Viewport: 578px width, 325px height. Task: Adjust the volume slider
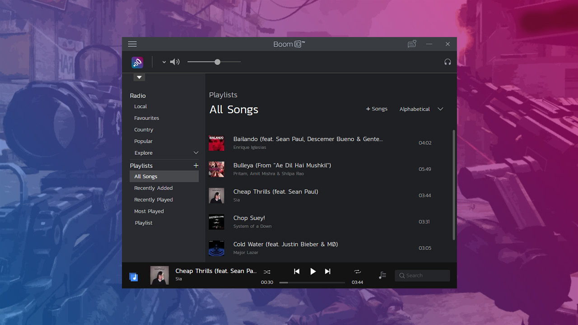217,62
